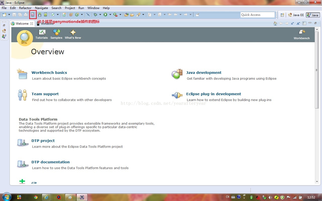The width and height of the screenshot is (322, 201).
Task: Open the Team support link
Action: click(45, 94)
